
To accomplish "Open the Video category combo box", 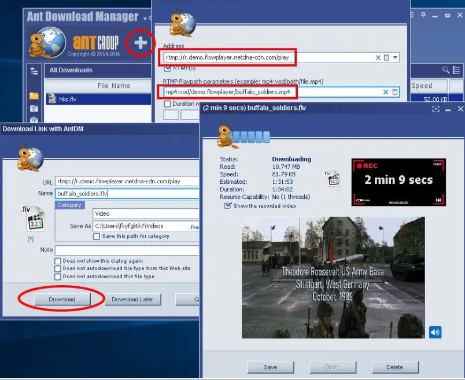I will pyautogui.click(x=146, y=213).
